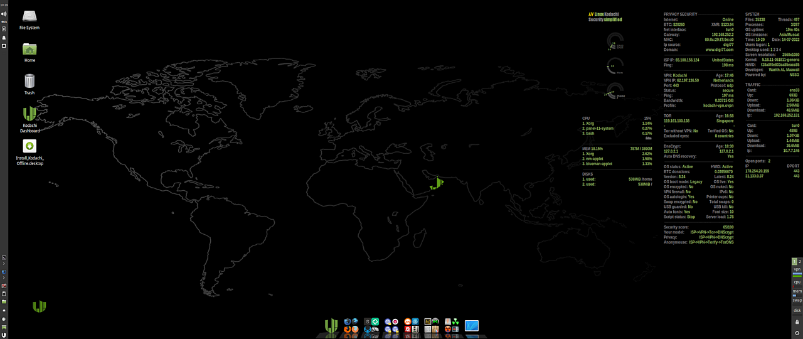Open the orange M circle dock icon
803x339 pixels.
(408, 321)
